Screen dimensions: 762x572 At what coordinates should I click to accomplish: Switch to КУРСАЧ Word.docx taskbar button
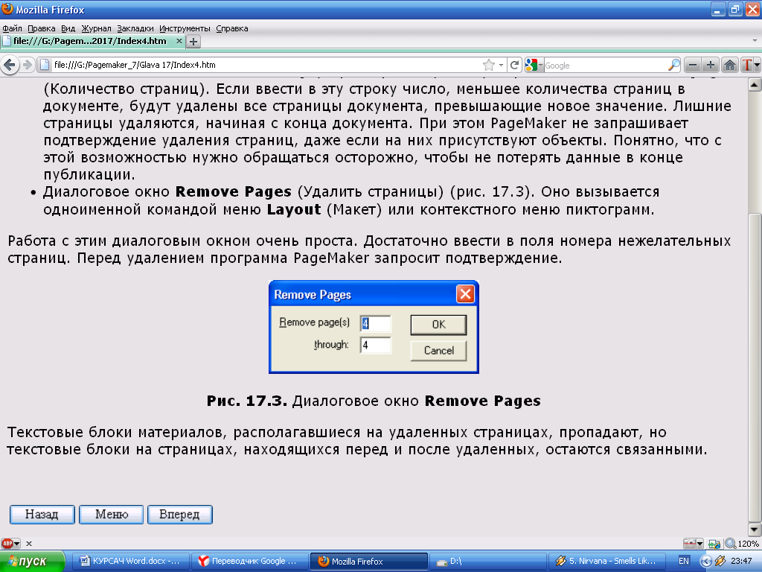130,562
